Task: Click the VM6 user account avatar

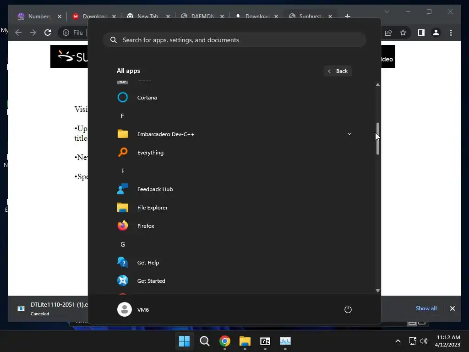Action: pos(125,309)
